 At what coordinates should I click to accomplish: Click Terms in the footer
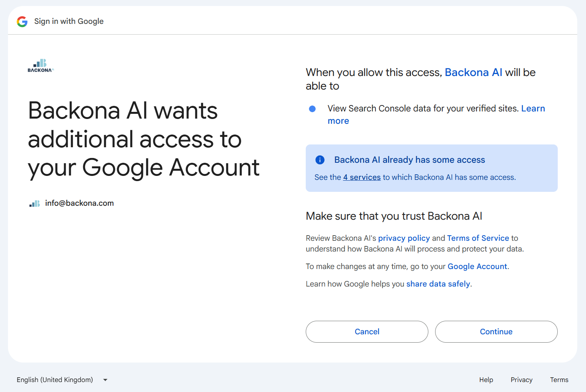(559, 380)
